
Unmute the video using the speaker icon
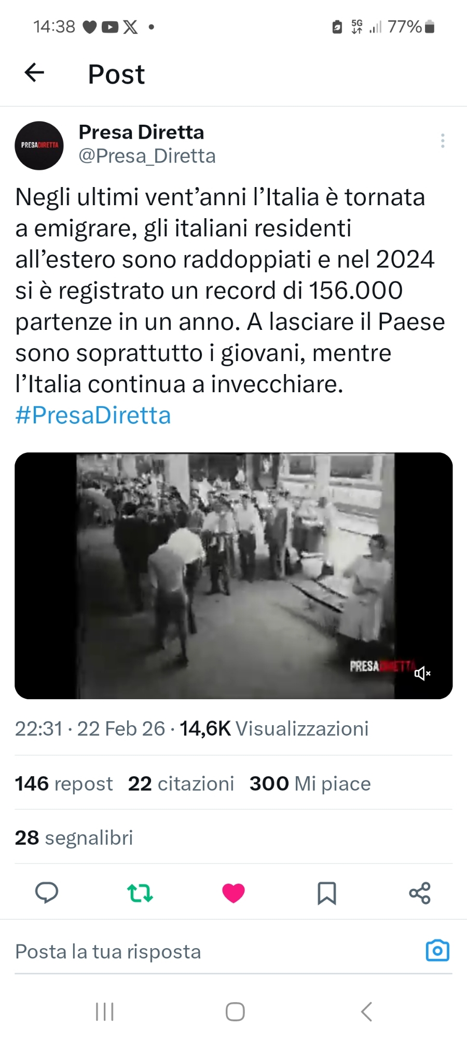point(422,673)
